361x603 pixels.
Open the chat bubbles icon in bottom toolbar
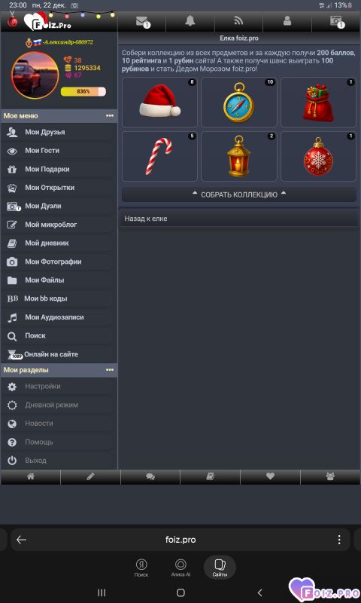click(x=150, y=476)
